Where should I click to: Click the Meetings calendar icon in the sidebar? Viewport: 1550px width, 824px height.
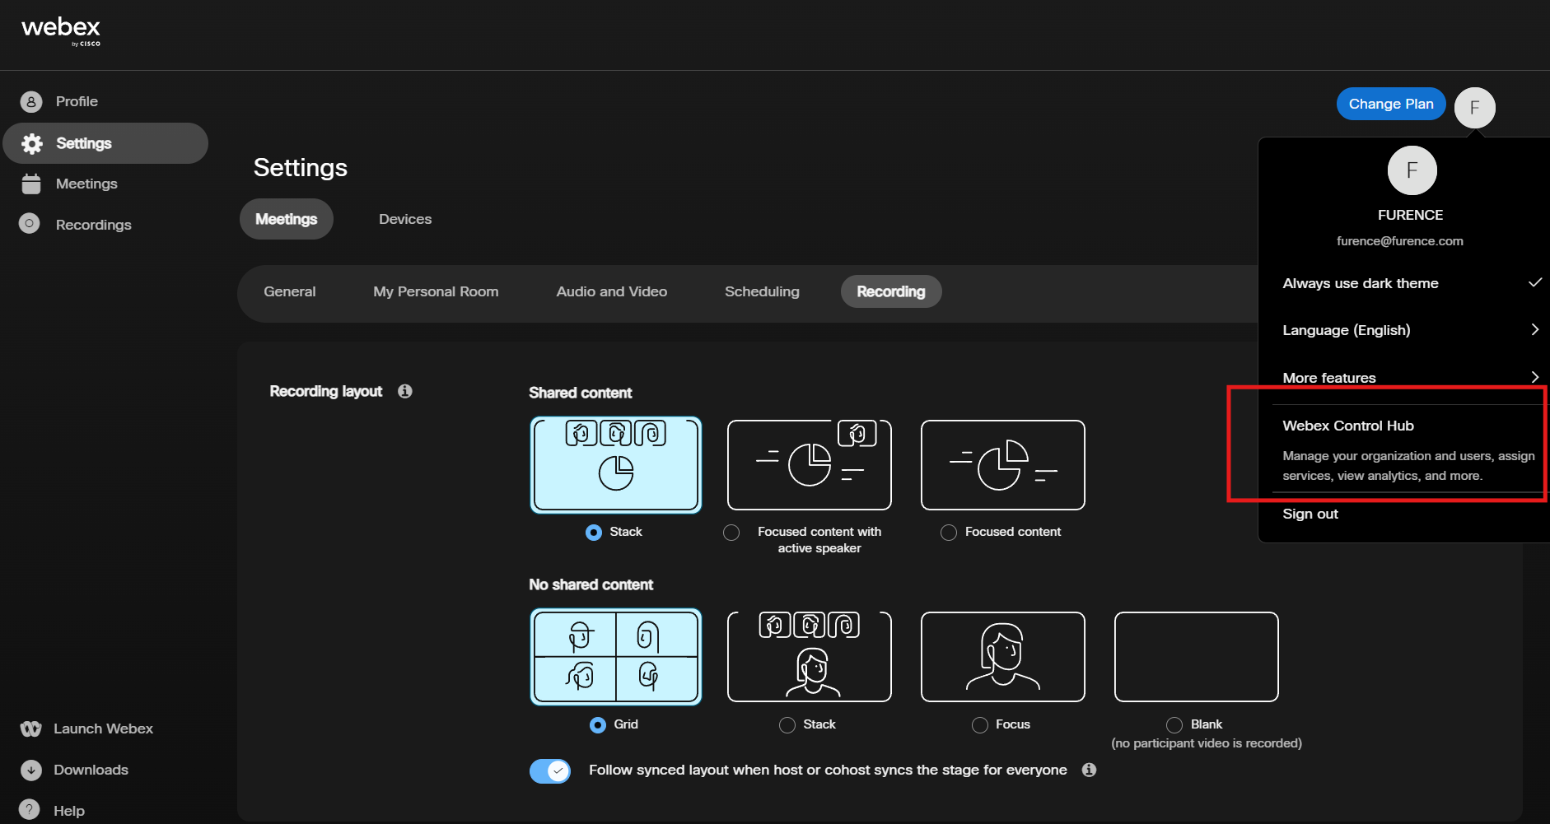pyautogui.click(x=31, y=184)
